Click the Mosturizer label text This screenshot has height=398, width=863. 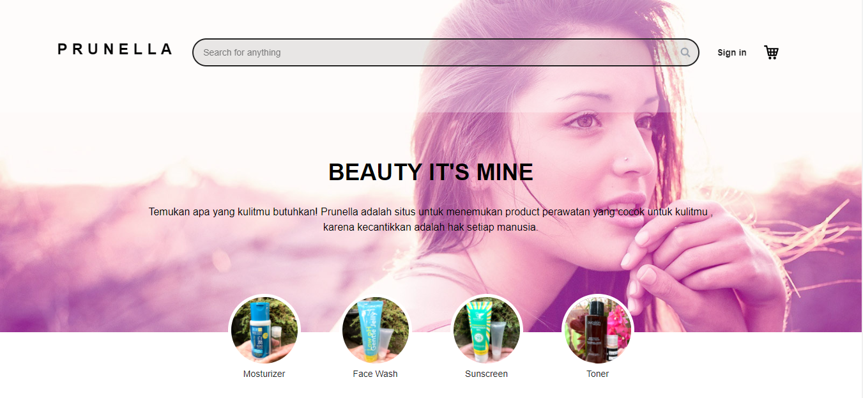tap(264, 374)
